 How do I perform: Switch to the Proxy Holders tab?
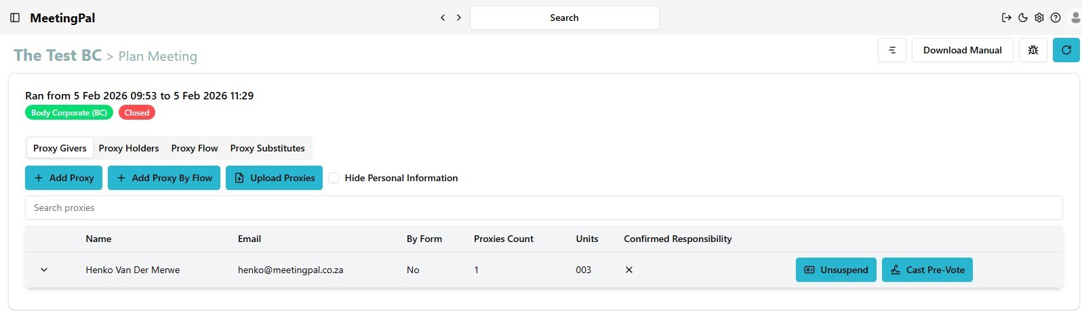click(x=129, y=148)
